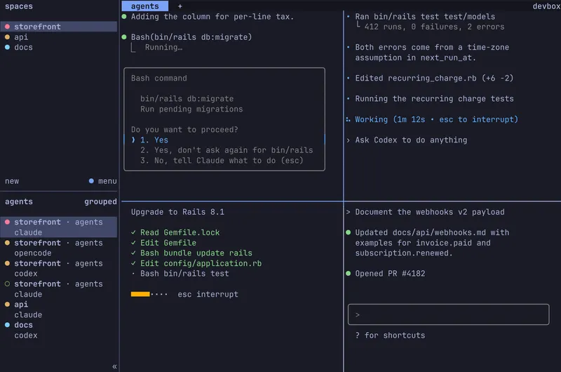
Task: Switch to the agents tab
Action: pyautogui.click(x=144, y=6)
